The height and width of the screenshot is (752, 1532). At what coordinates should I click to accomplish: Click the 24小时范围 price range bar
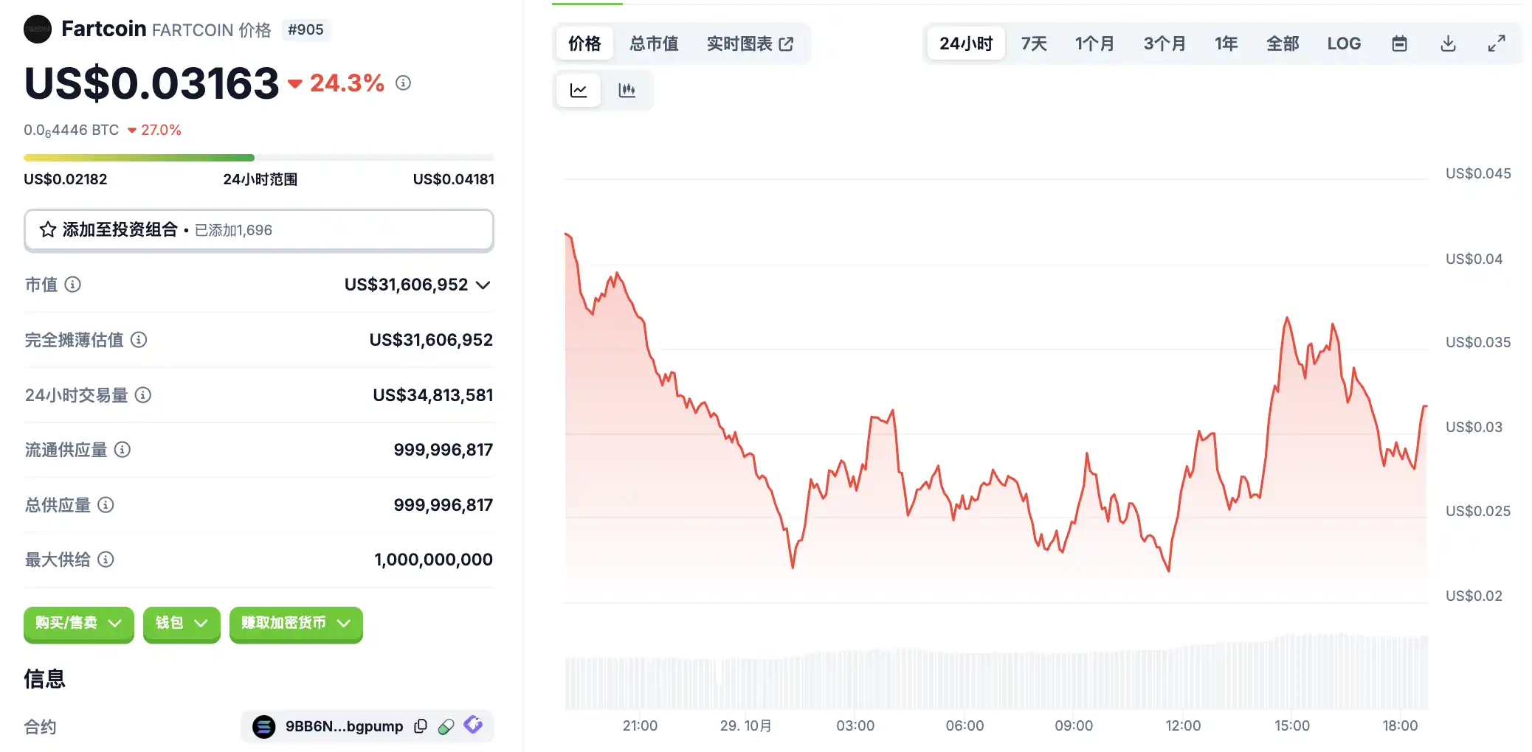[258, 158]
